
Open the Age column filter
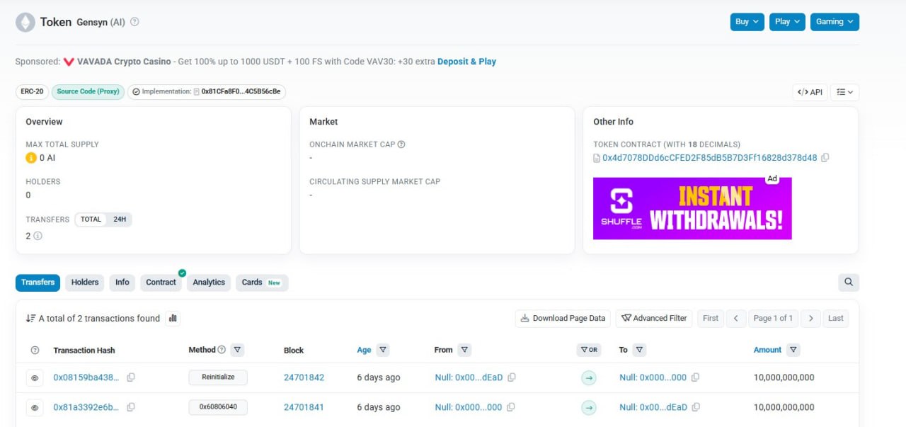coord(383,350)
